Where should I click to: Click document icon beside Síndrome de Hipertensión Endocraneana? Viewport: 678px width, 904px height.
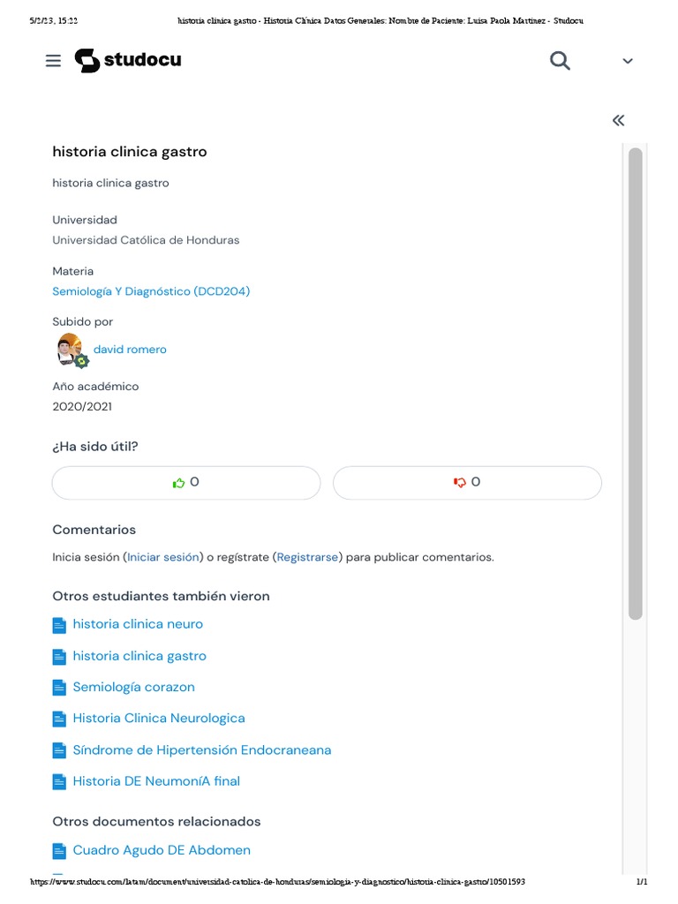coord(59,750)
